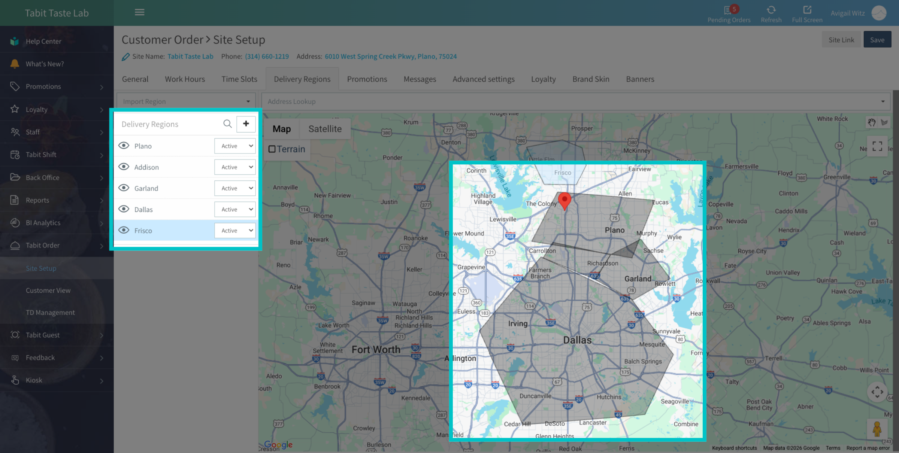Switch to the Work Hours tab
Viewport: 899px width, 453px height.
point(185,79)
